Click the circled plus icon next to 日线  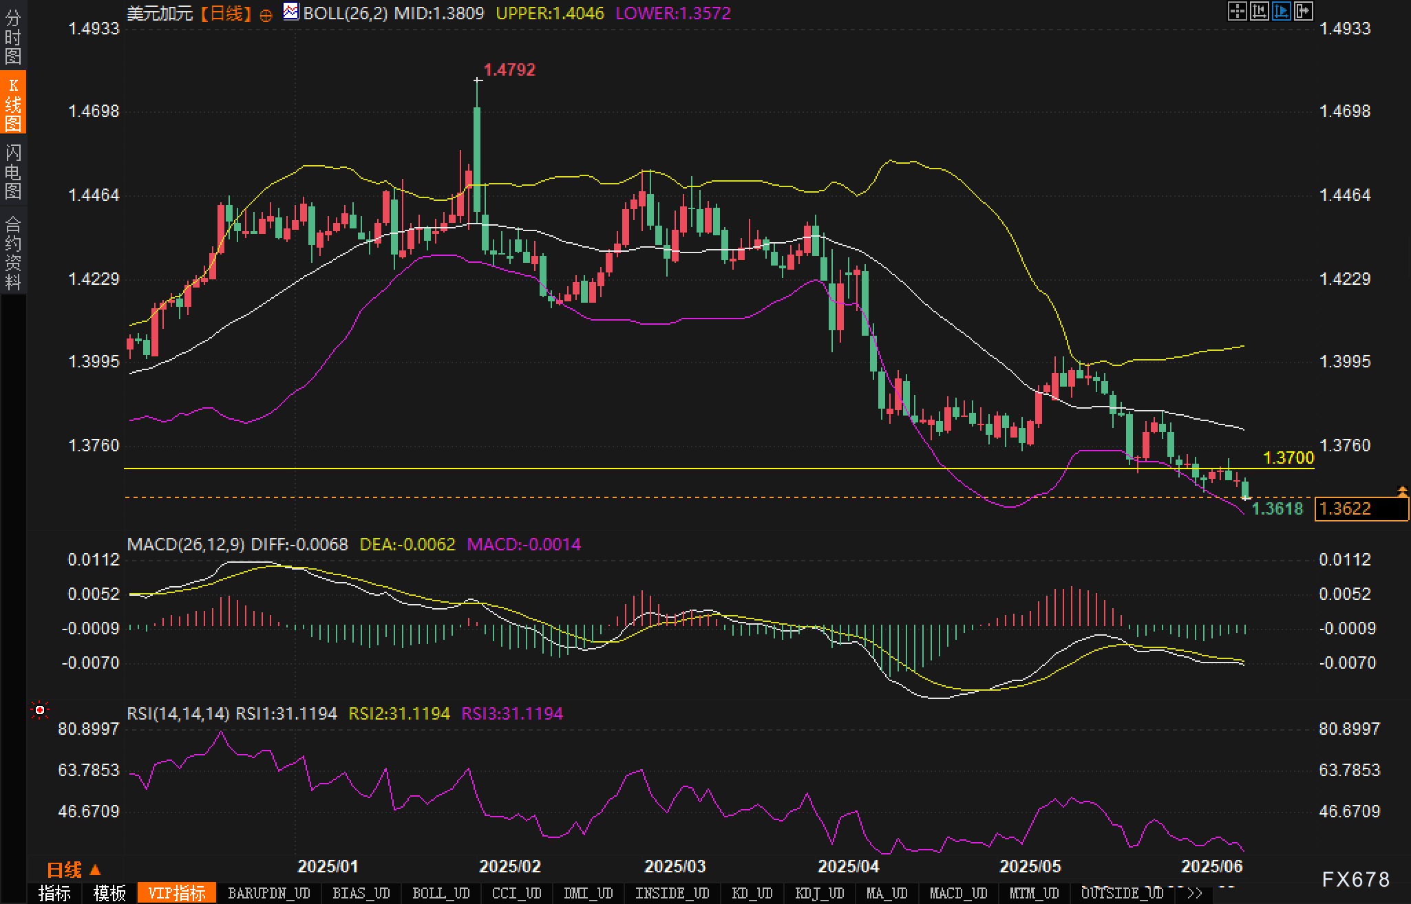coord(266,15)
